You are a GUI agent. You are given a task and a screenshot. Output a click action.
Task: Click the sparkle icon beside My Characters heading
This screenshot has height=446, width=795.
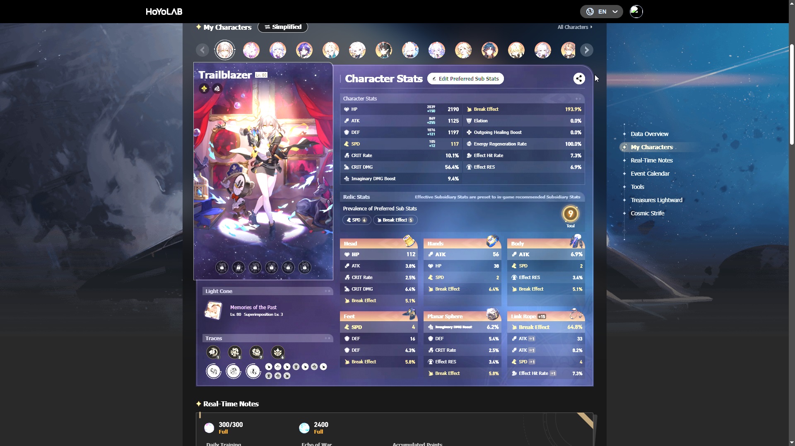199,27
